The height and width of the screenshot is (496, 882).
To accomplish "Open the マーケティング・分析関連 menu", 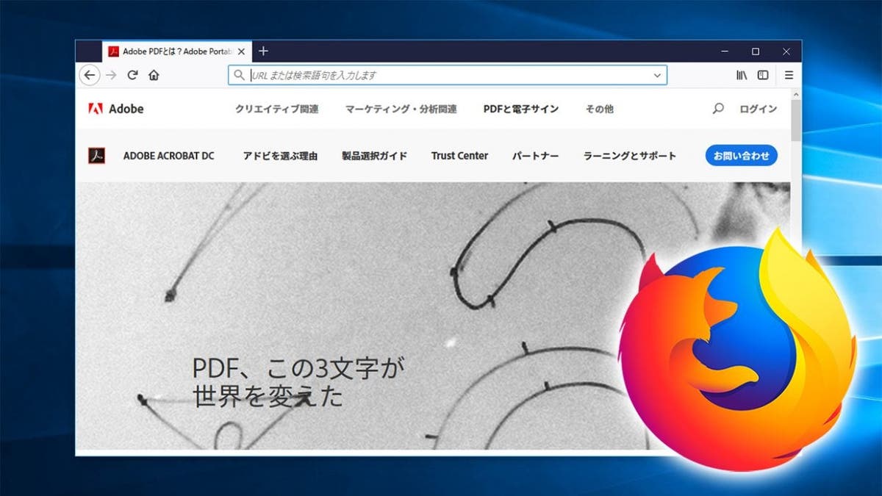I will point(401,109).
